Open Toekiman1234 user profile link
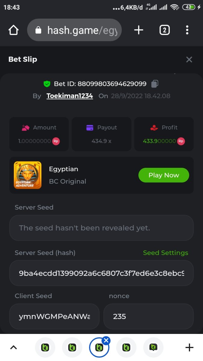 pyautogui.click(x=69, y=96)
